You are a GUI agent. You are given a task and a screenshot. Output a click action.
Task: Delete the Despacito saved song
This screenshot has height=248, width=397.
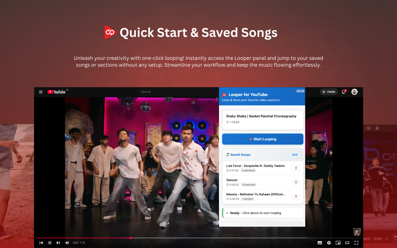pyautogui.click(x=296, y=168)
